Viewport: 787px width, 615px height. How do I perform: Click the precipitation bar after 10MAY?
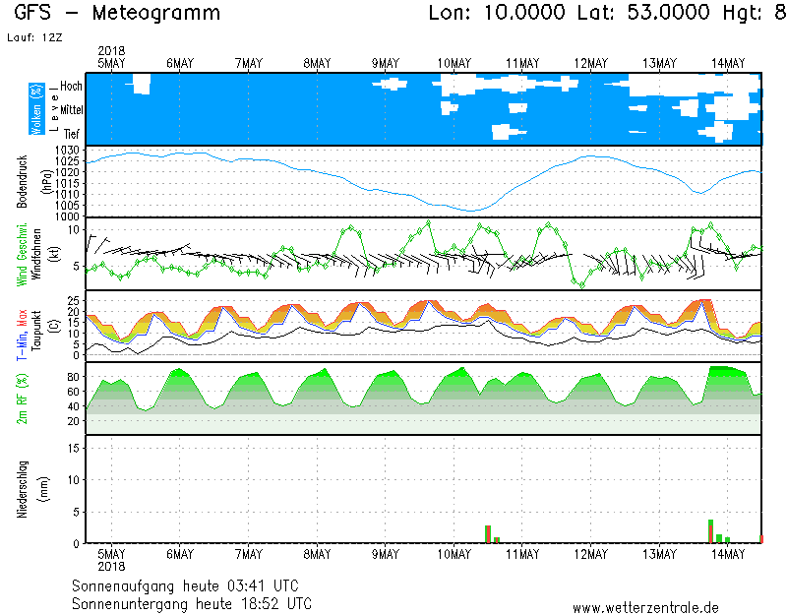click(x=488, y=533)
